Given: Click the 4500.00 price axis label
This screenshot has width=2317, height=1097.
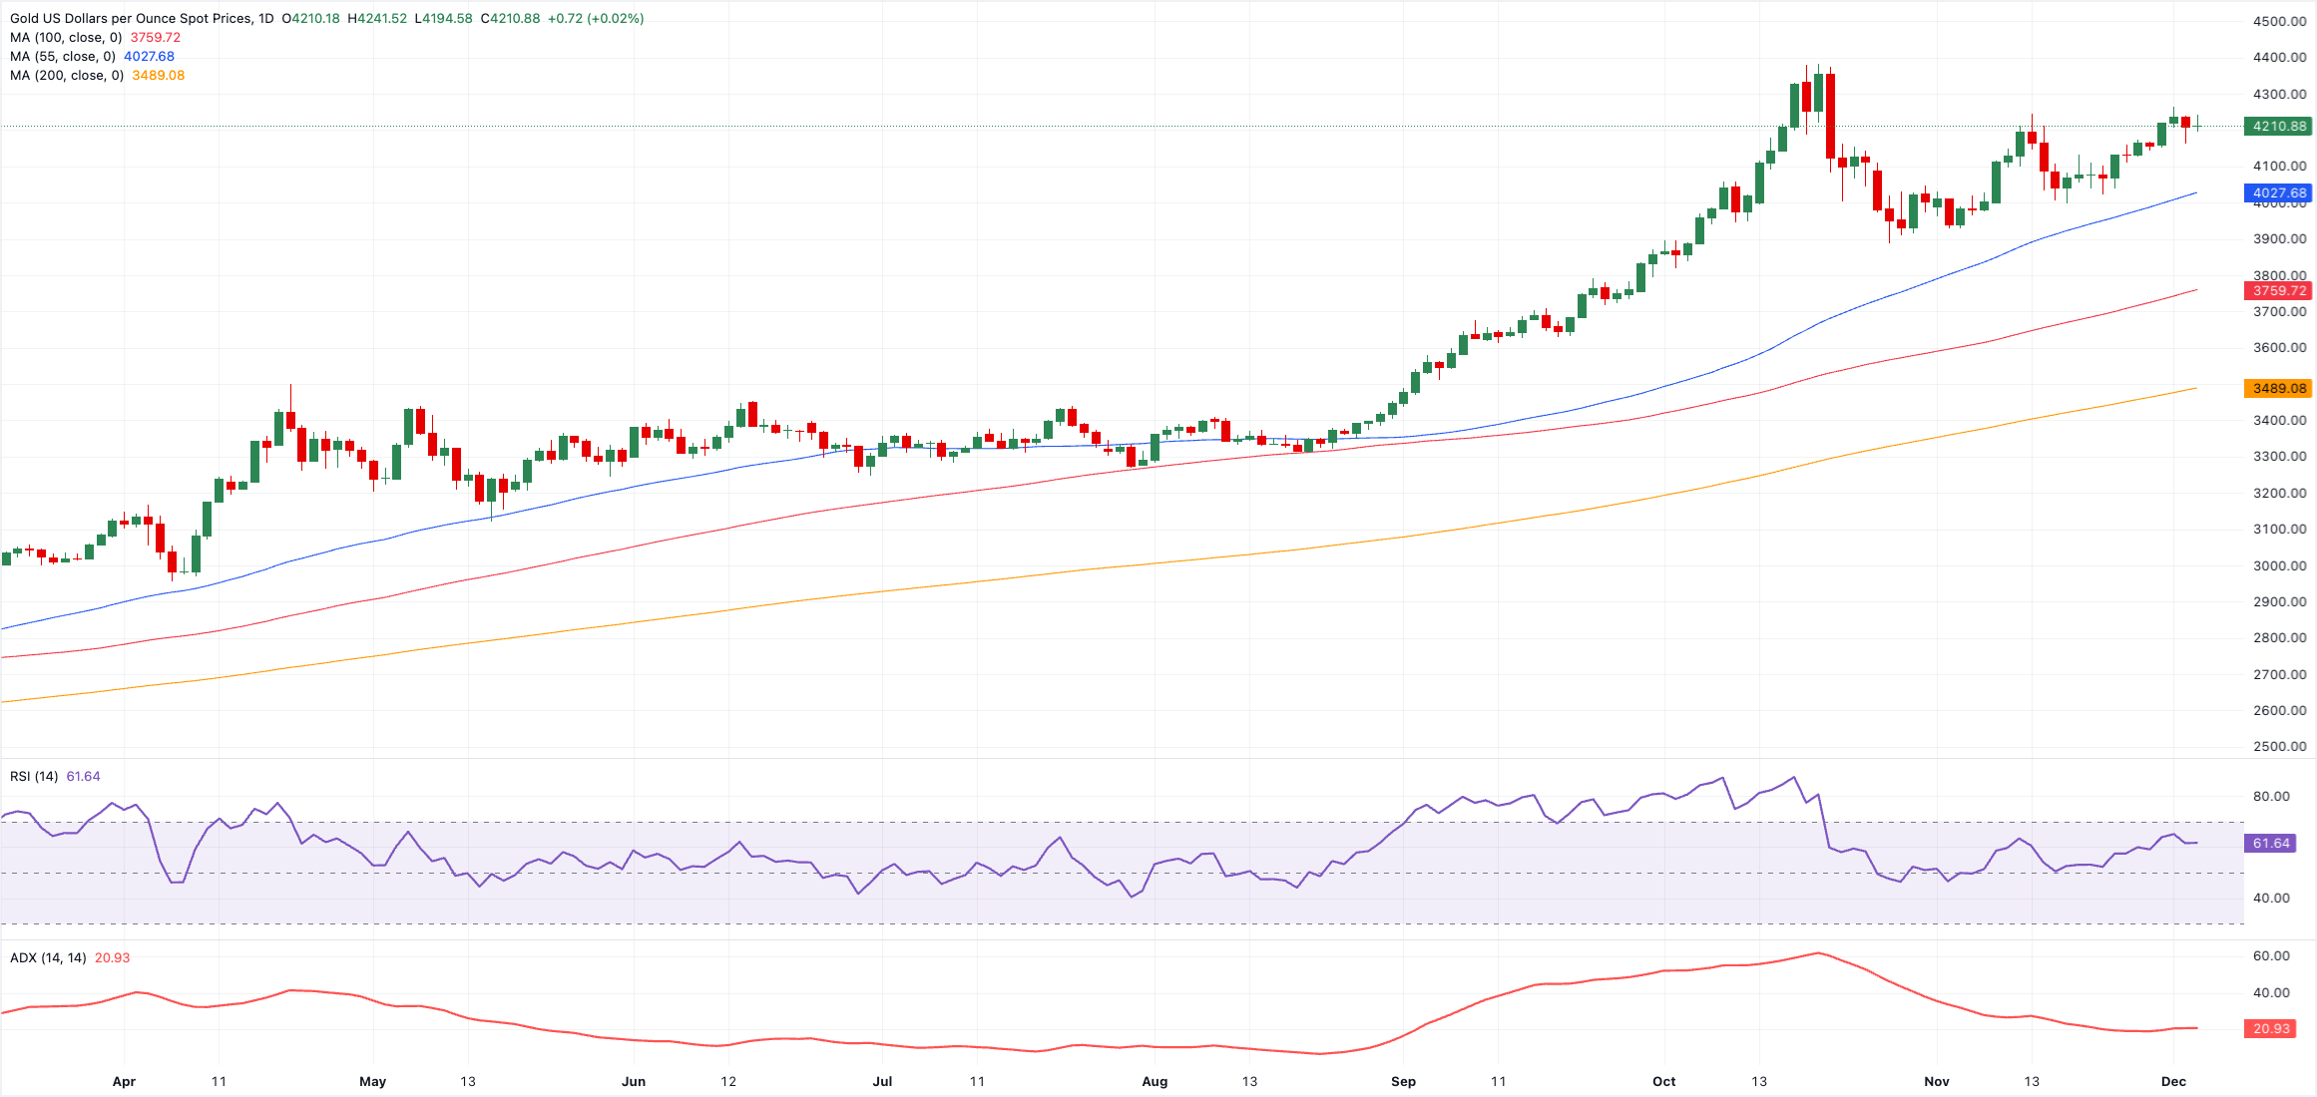Looking at the screenshot, I should [2279, 21].
